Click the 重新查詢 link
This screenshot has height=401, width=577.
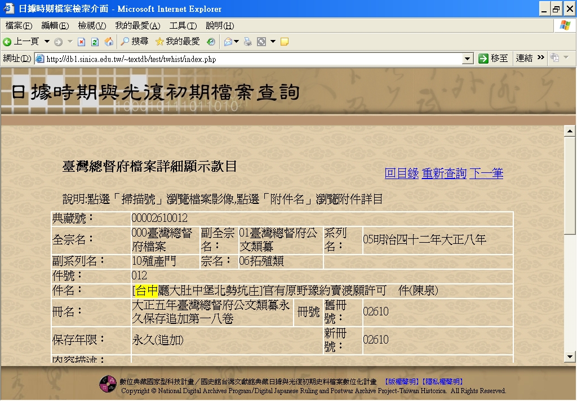click(444, 173)
